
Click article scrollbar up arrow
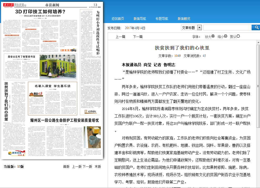258,42
